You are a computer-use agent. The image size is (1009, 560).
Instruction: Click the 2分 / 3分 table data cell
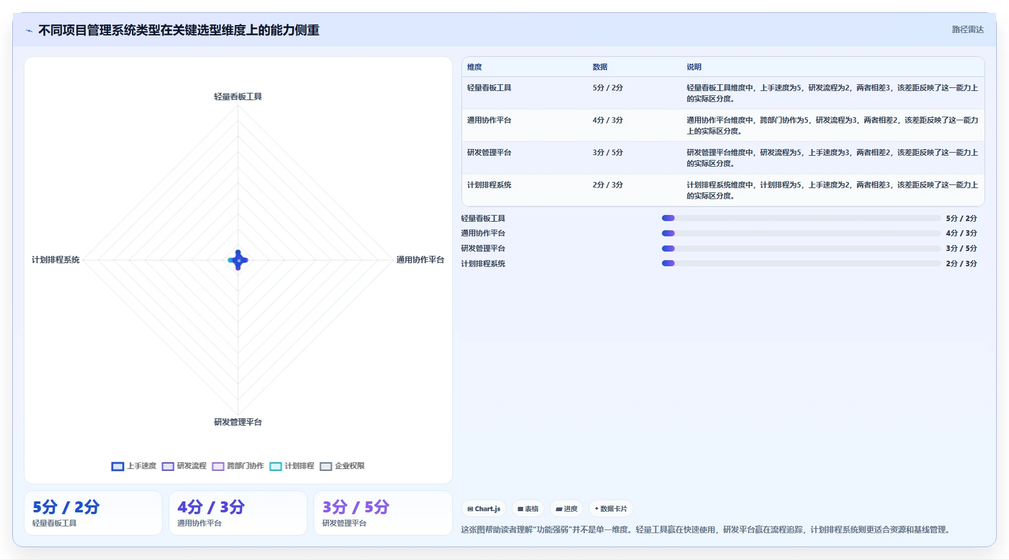tap(607, 185)
